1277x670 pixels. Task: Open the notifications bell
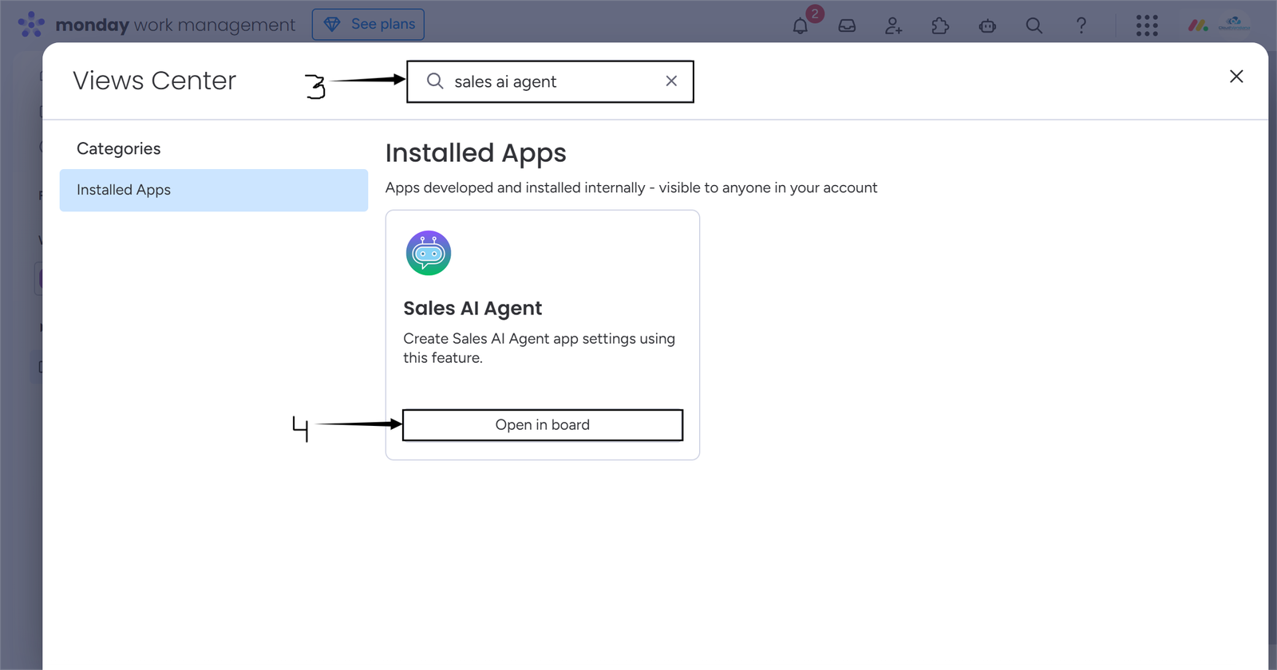click(801, 26)
